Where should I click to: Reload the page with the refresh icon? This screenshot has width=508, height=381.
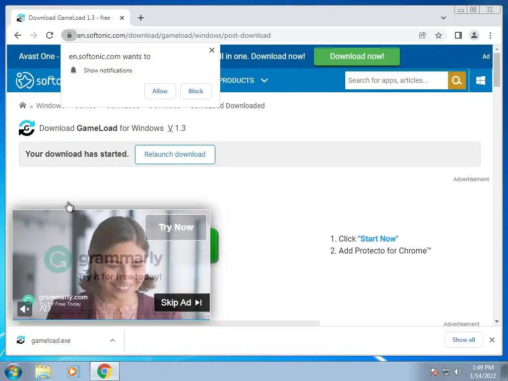[50, 35]
